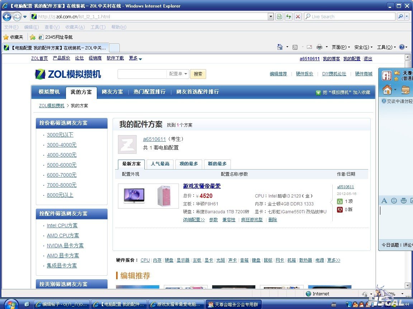Open the Print options dropdown arrow
The height and width of the screenshot is (309, 413).
(x=327, y=47)
